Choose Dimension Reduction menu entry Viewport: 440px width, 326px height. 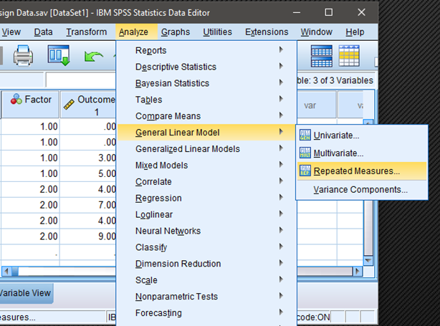point(206,264)
